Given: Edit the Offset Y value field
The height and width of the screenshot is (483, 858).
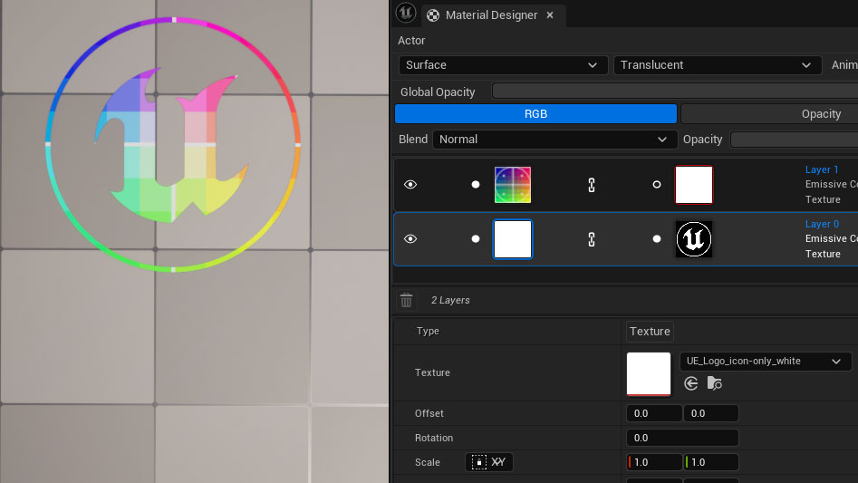Looking at the screenshot, I should [x=711, y=413].
